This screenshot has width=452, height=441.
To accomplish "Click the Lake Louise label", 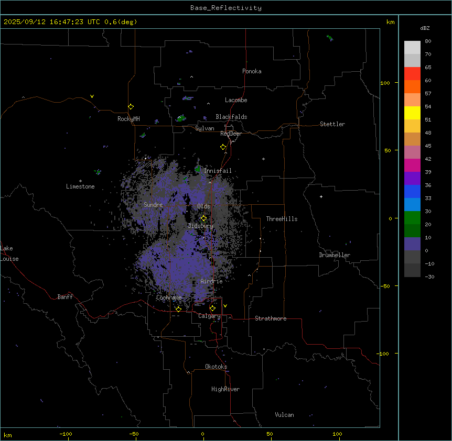I will [9, 253].
